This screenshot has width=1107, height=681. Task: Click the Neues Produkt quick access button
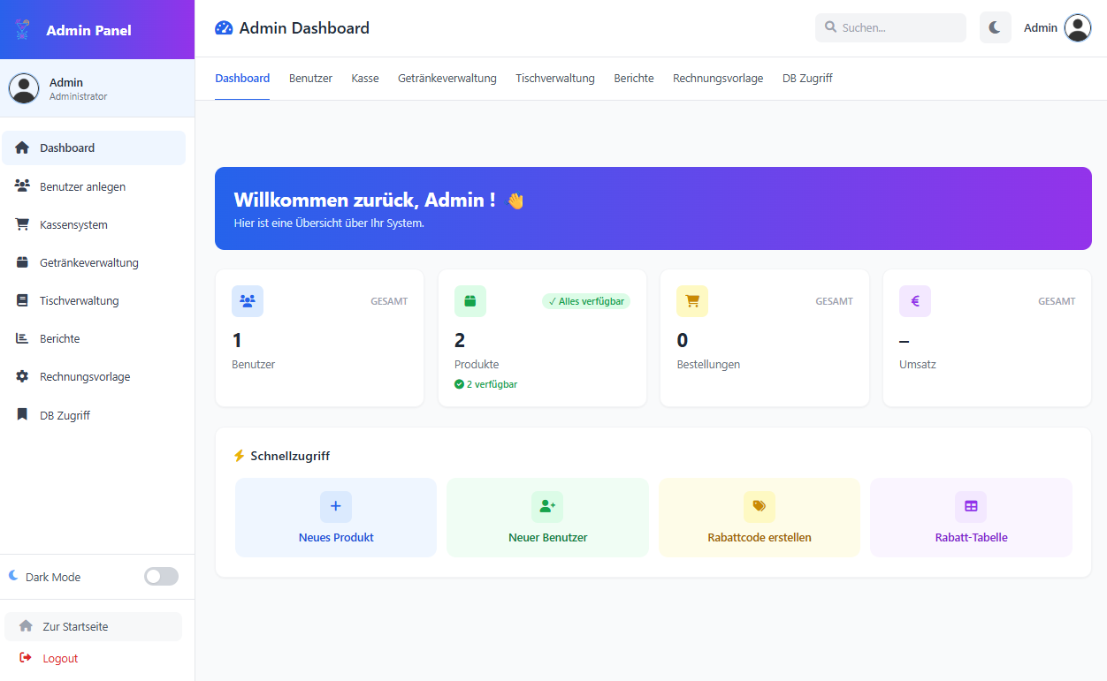[336, 518]
